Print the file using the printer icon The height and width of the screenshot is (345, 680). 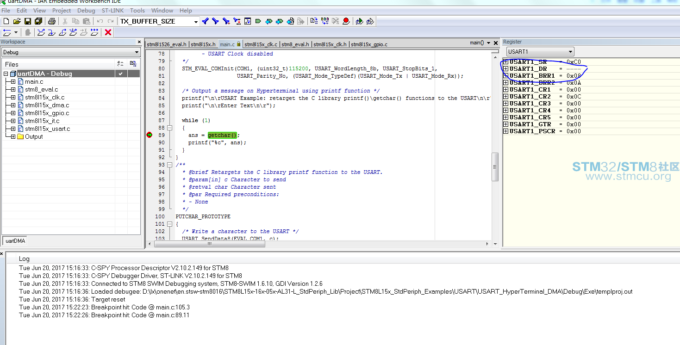pos(52,21)
